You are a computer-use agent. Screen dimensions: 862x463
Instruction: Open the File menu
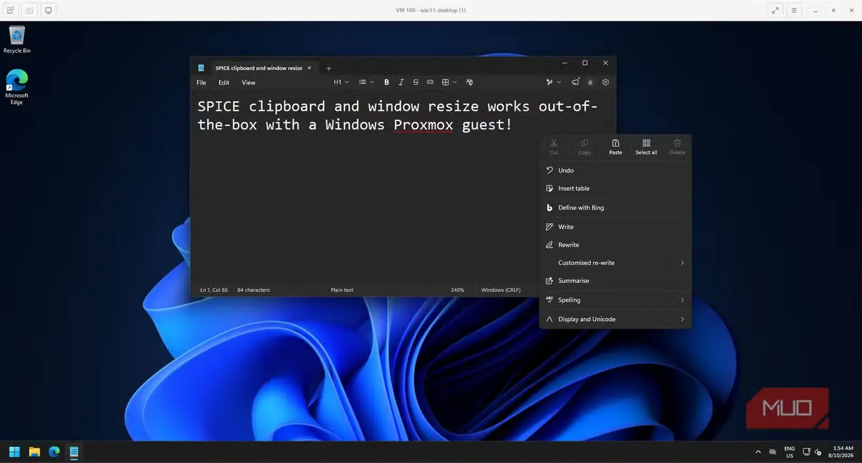(x=201, y=83)
